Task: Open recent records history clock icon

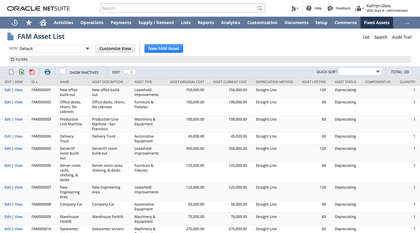Action: (15, 23)
